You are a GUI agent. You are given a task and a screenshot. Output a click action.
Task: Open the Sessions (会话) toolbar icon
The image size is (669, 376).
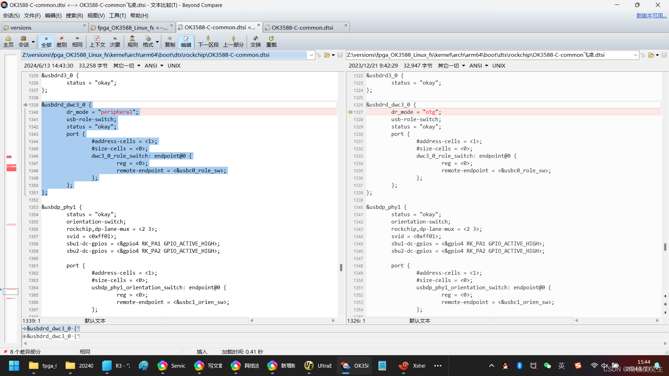(x=24, y=41)
